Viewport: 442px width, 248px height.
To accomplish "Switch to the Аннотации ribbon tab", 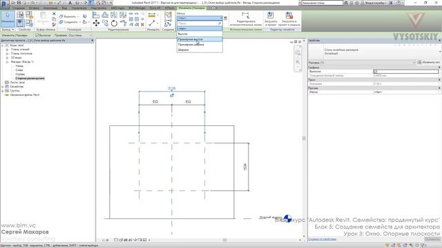I will [x=50, y=8].
